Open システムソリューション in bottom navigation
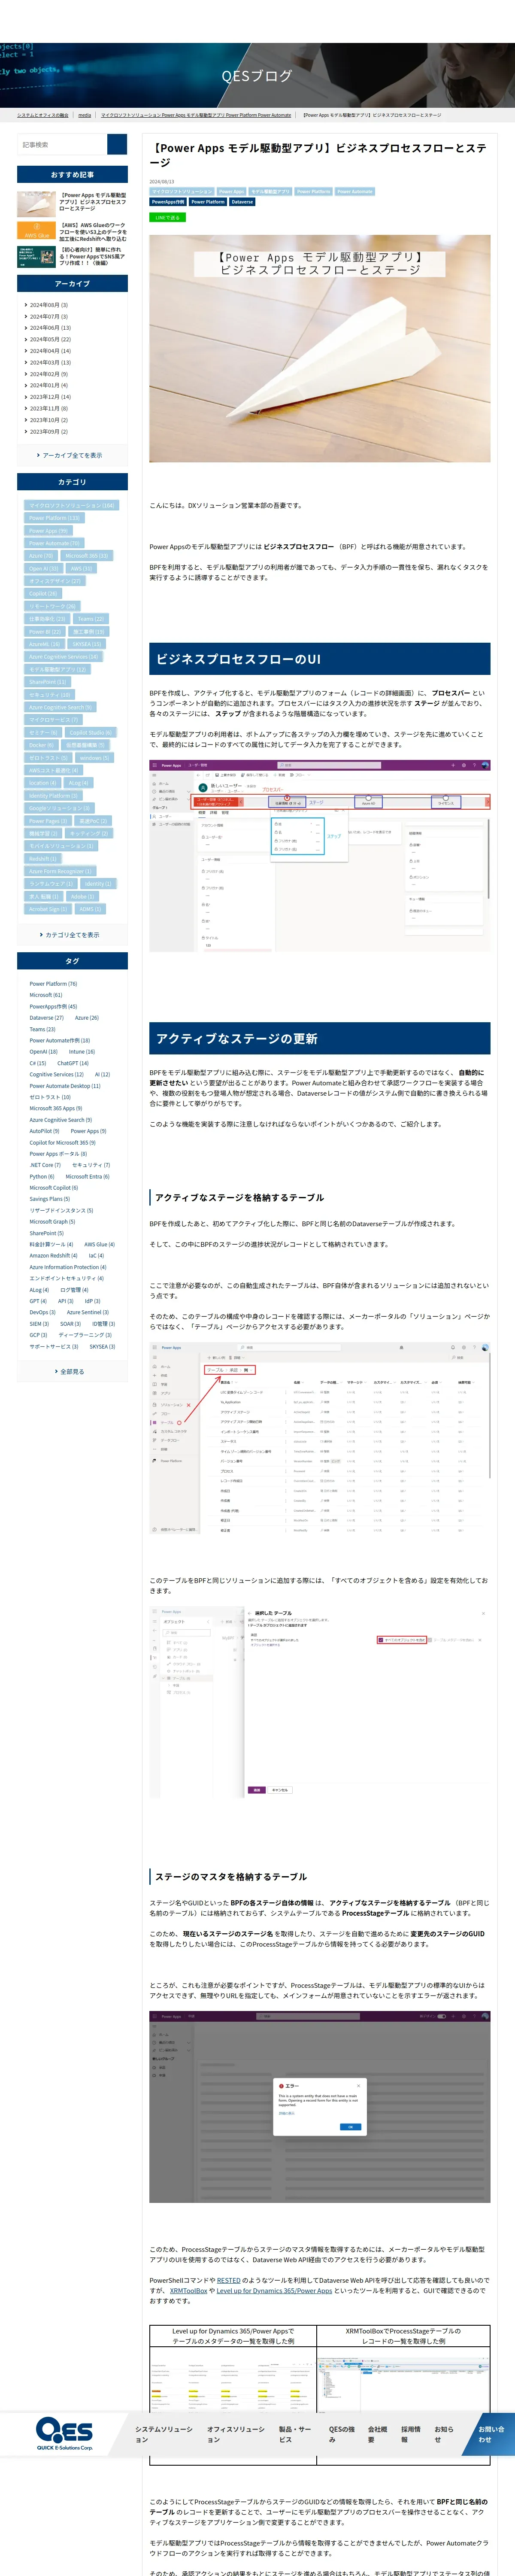This screenshot has width=515, height=2576. [164, 2434]
